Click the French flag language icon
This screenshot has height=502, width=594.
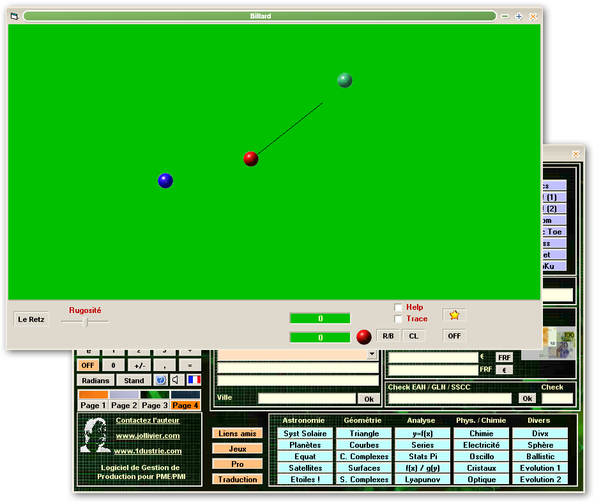click(x=194, y=380)
